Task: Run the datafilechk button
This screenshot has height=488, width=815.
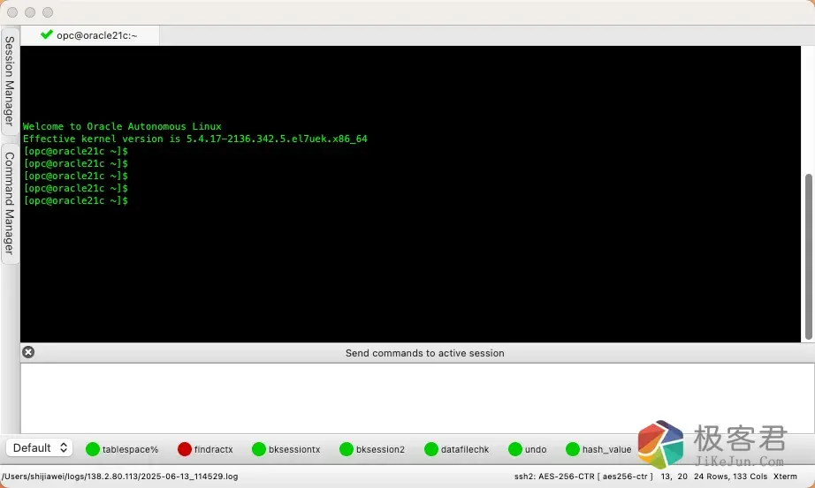Action: point(457,449)
